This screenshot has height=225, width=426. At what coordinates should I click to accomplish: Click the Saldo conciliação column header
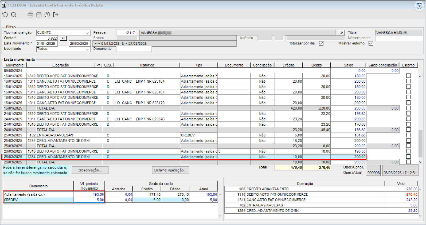pyautogui.click(x=382, y=65)
